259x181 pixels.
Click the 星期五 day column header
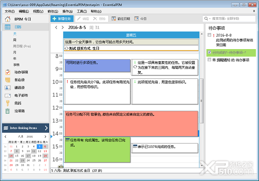[131, 35]
